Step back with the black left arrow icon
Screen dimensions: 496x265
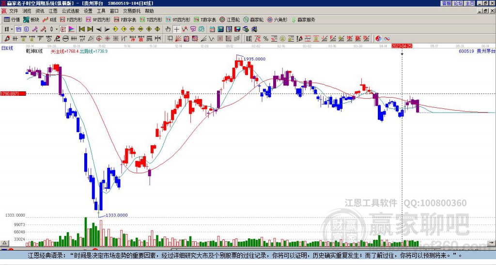click(x=99, y=29)
